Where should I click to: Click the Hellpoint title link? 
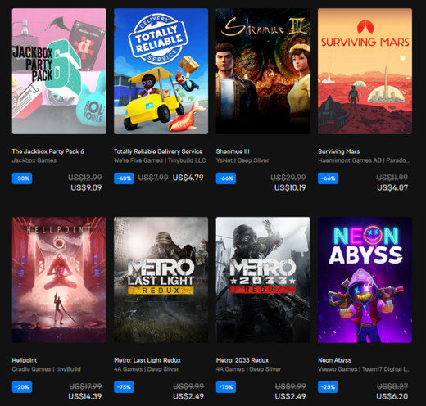tap(25, 360)
